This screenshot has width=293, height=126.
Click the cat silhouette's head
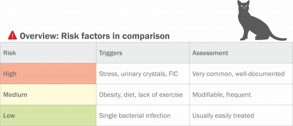point(243,7)
